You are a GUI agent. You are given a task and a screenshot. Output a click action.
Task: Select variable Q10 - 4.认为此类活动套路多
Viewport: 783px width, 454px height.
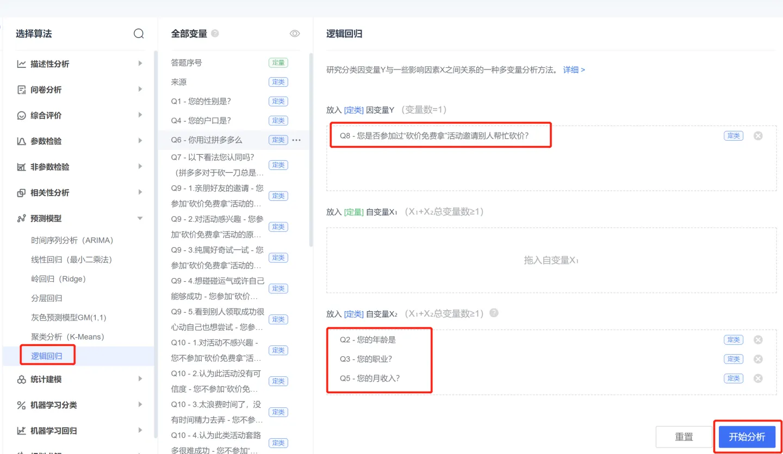click(x=217, y=443)
